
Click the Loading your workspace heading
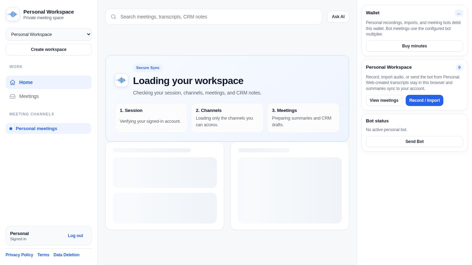coord(188,81)
